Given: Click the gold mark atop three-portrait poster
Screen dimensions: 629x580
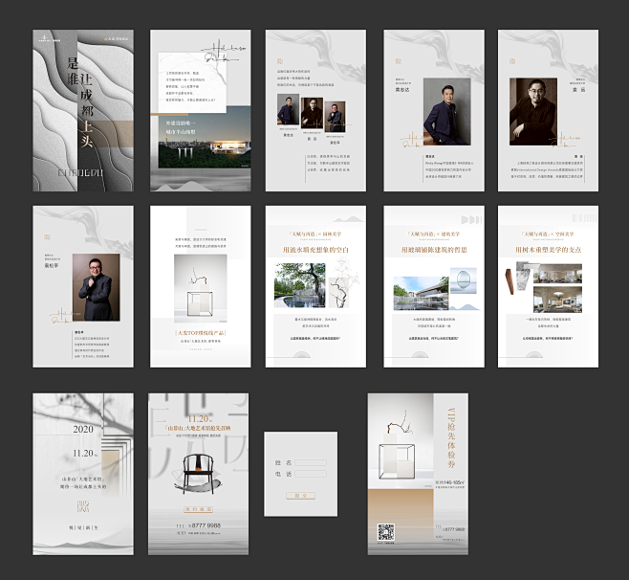Looking at the screenshot, I should point(279,61).
